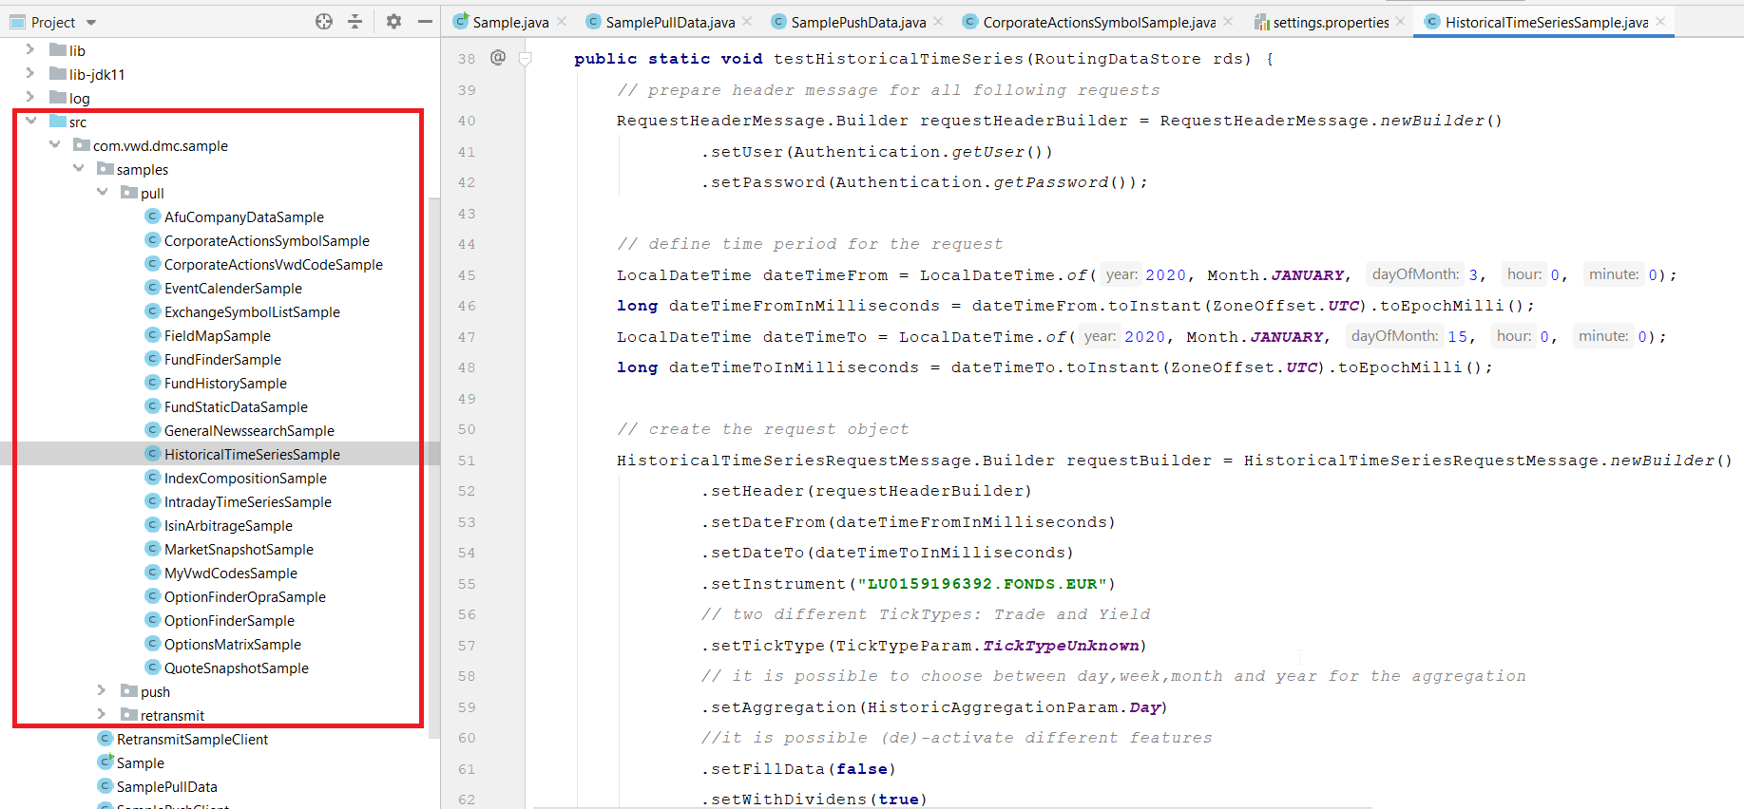The image size is (1744, 809).
Task: Click the collapse all icon in Project panel
Action: 355,22
